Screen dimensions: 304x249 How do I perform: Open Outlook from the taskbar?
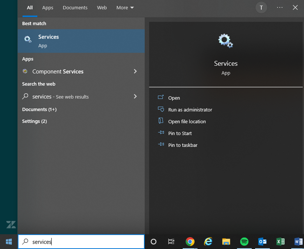pos(262,242)
